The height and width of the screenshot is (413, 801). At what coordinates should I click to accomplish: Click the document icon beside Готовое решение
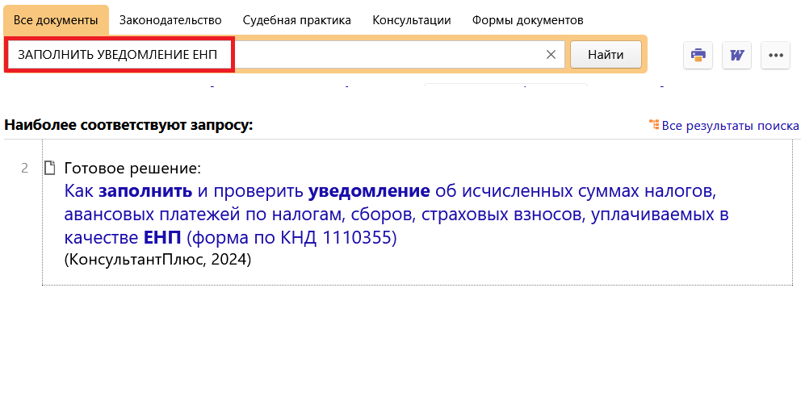pyautogui.click(x=49, y=168)
